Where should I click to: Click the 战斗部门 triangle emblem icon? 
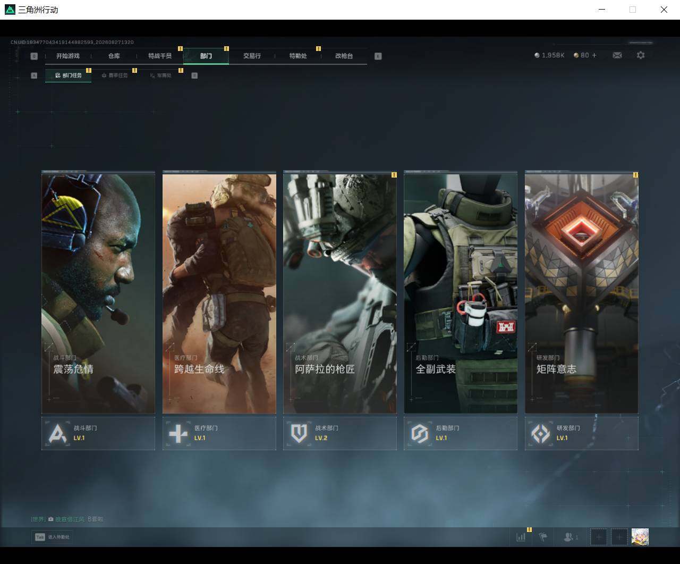click(x=57, y=434)
